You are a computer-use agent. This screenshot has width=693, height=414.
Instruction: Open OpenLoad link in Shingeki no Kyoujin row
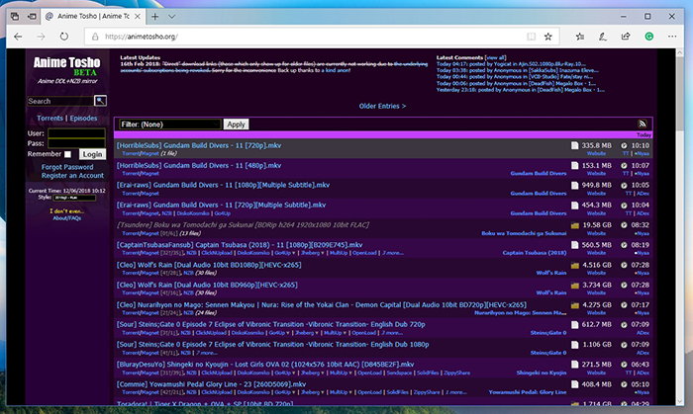click(369, 373)
